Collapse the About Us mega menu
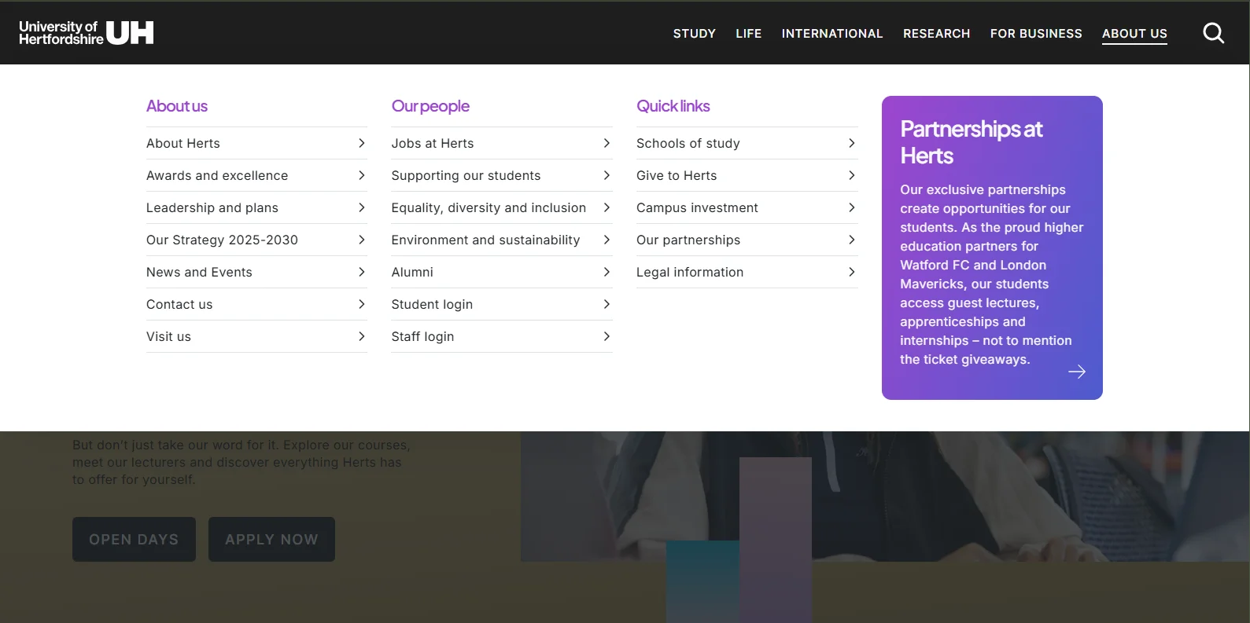The width and height of the screenshot is (1250, 623). [x=1134, y=34]
